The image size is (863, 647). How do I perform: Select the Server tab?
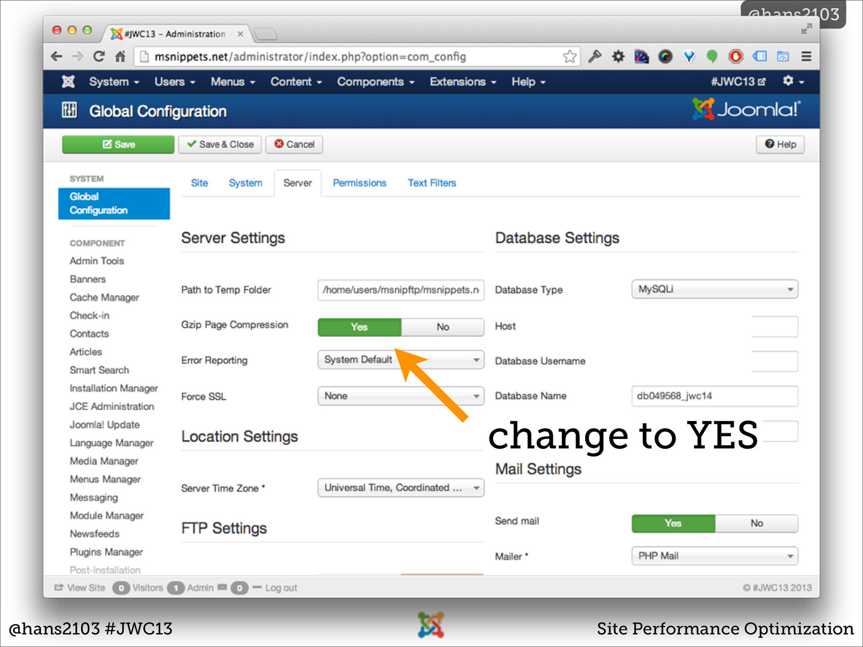[298, 183]
